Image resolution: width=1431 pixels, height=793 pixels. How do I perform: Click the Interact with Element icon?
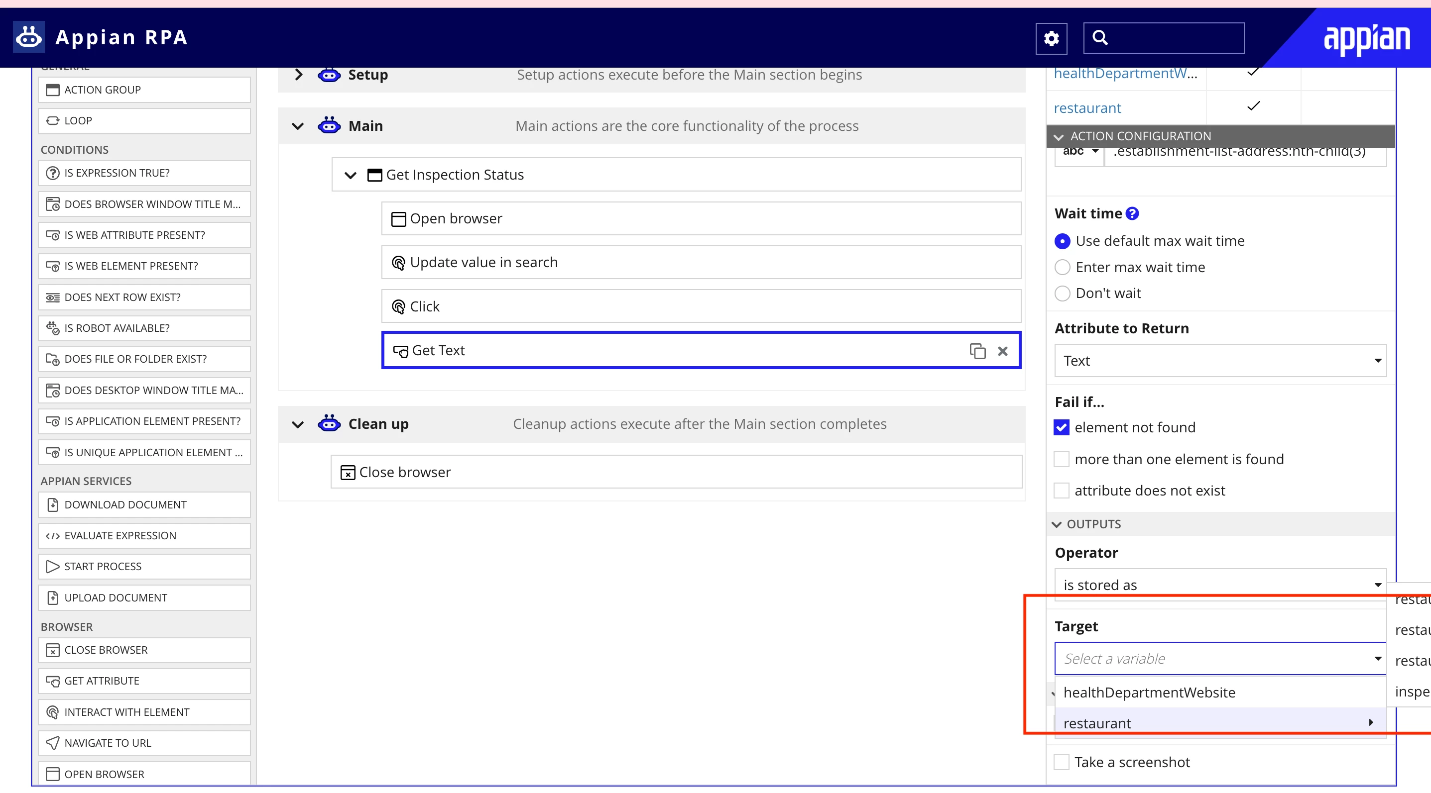53,712
